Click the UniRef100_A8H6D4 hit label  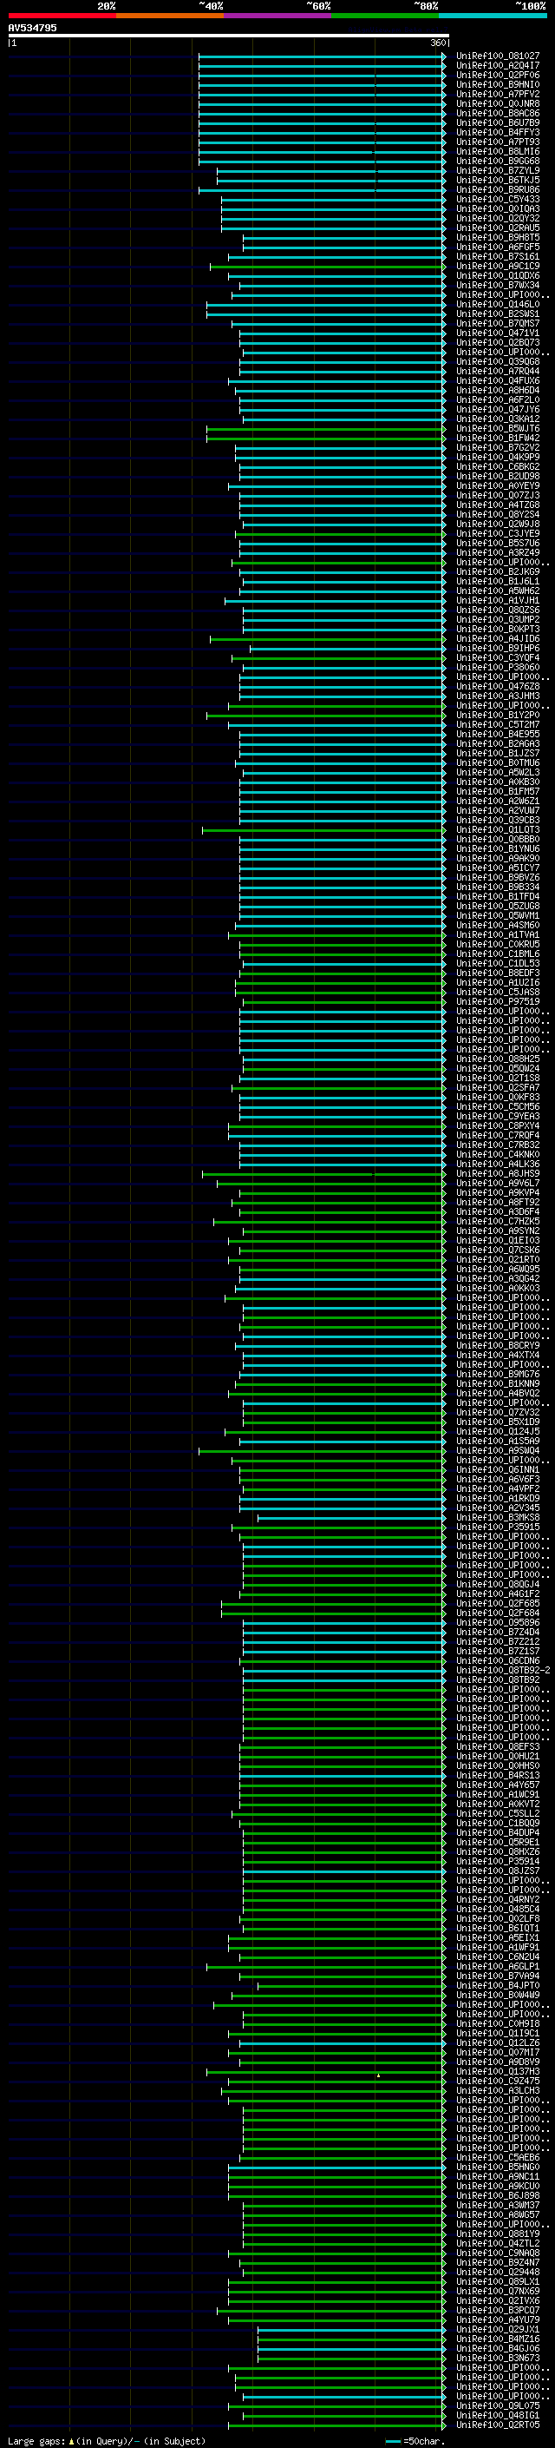coord(497,391)
